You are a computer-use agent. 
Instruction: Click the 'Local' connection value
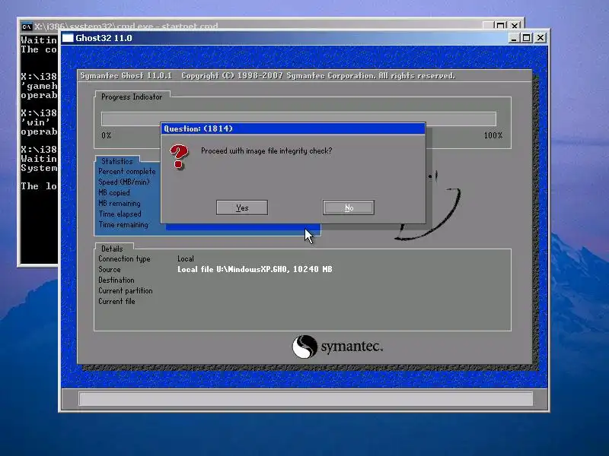[186, 258]
